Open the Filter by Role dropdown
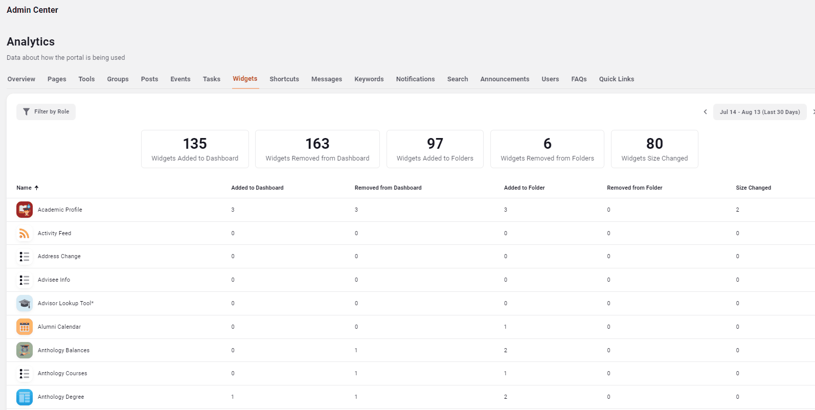 click(46, 112)
